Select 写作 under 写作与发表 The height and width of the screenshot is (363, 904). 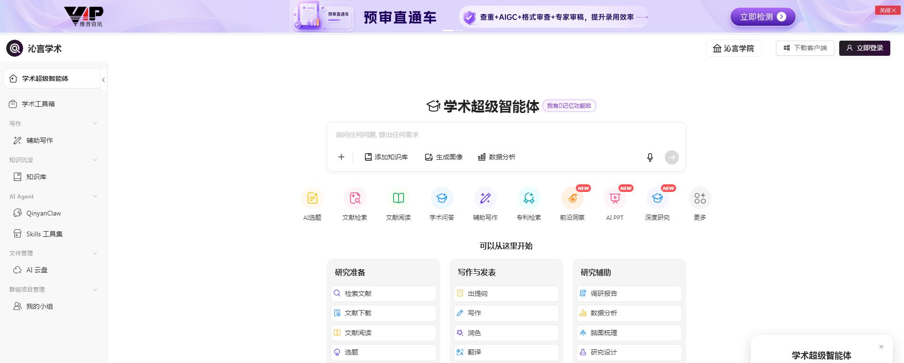[506, 313]
